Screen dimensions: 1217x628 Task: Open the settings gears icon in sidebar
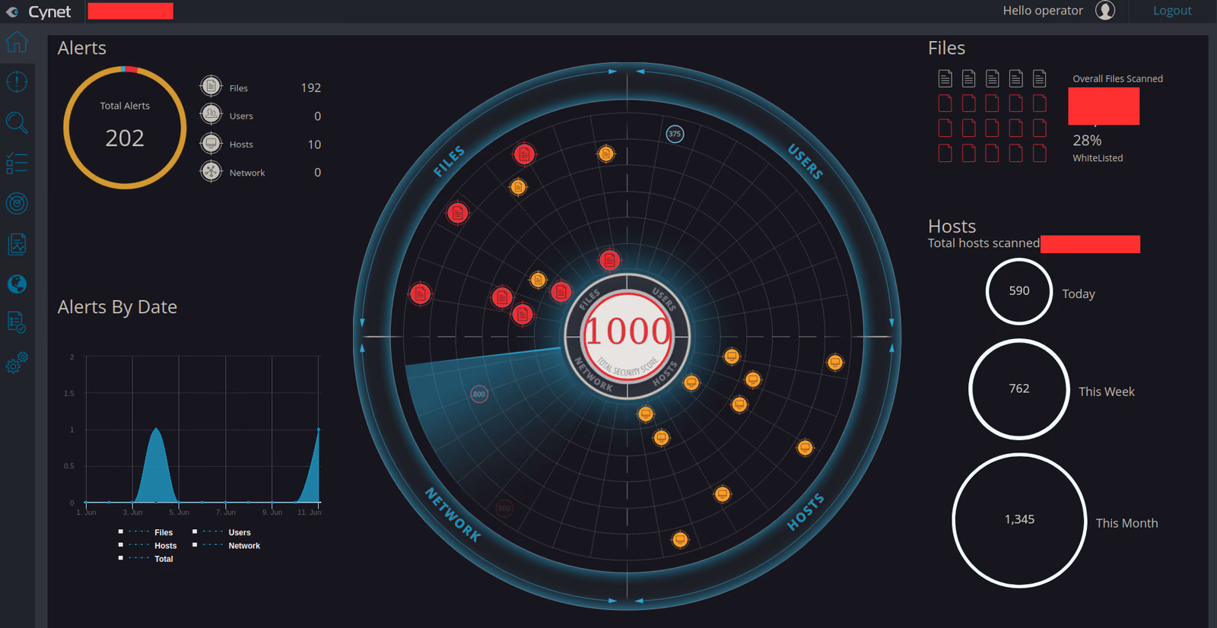17,362
